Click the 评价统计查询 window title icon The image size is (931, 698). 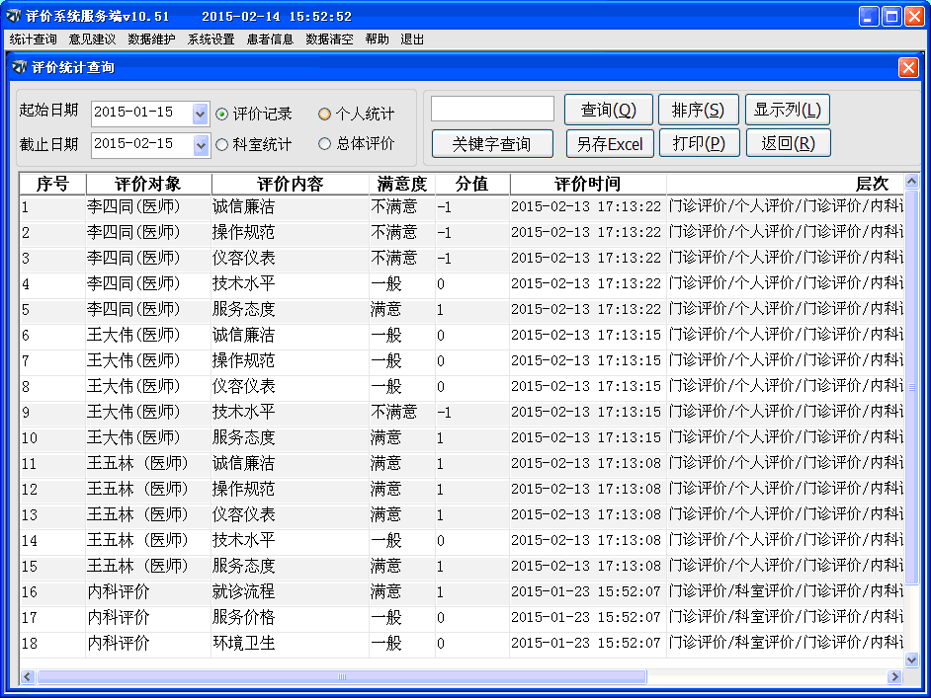20,67
